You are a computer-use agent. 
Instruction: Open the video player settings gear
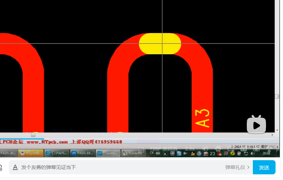218,149
